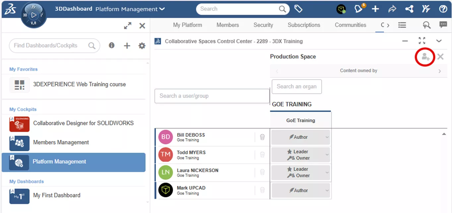The width and height of the screenshot is (452, 213).
Task: Click the search-chat bubble icon near tabs
Action: (x=426, y=25)
